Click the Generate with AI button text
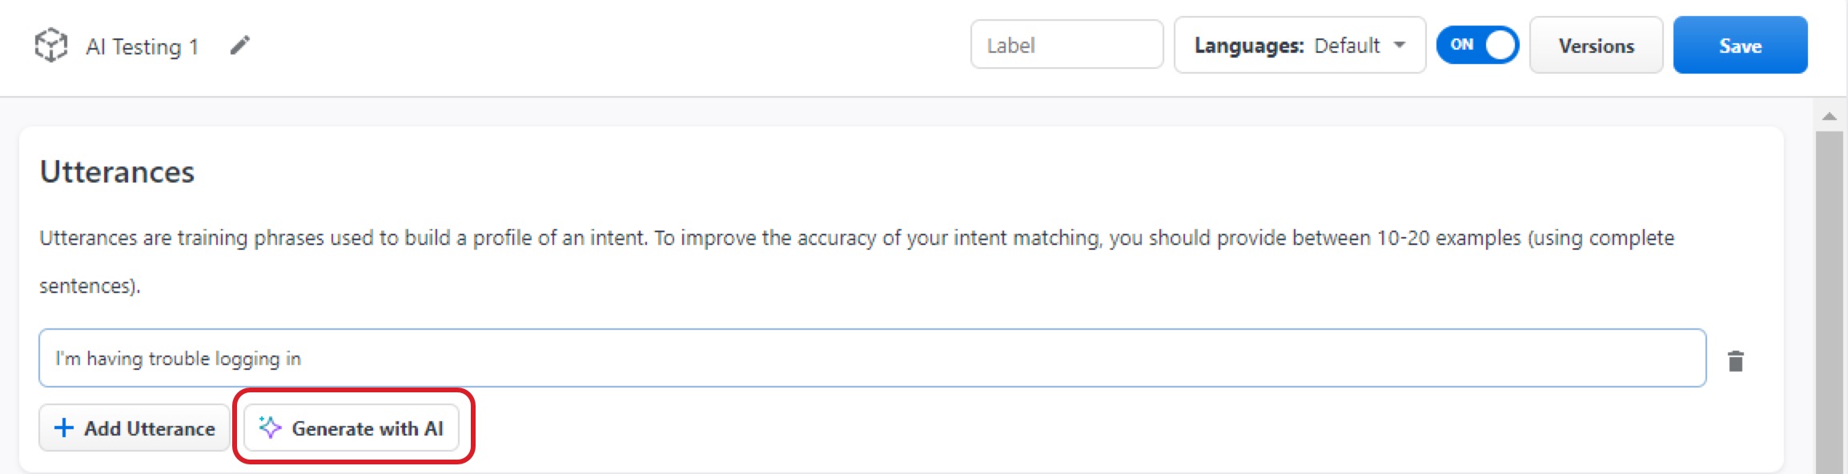Image resolution: width=1848 pixels, height=474 pixels. tap(367, 428)
